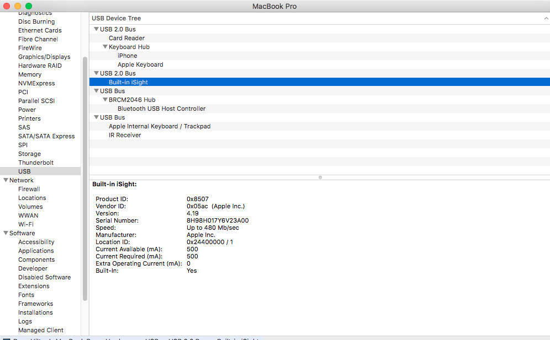Open Frameworks under Software
Viewport: 550px width, 340px height.
35,304
